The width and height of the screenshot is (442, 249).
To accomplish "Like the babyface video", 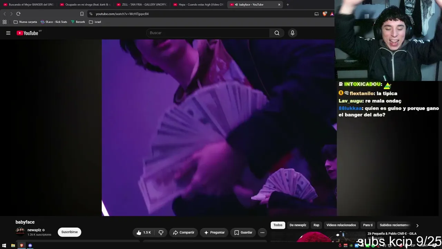I will 144,232.
